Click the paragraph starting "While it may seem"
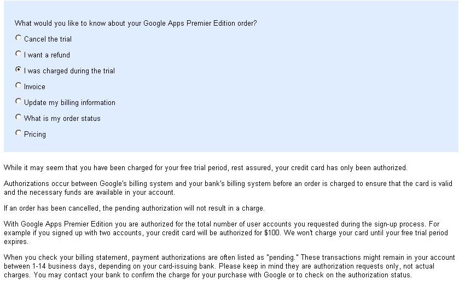Screen dimensions: 465x291 point(206,168)
